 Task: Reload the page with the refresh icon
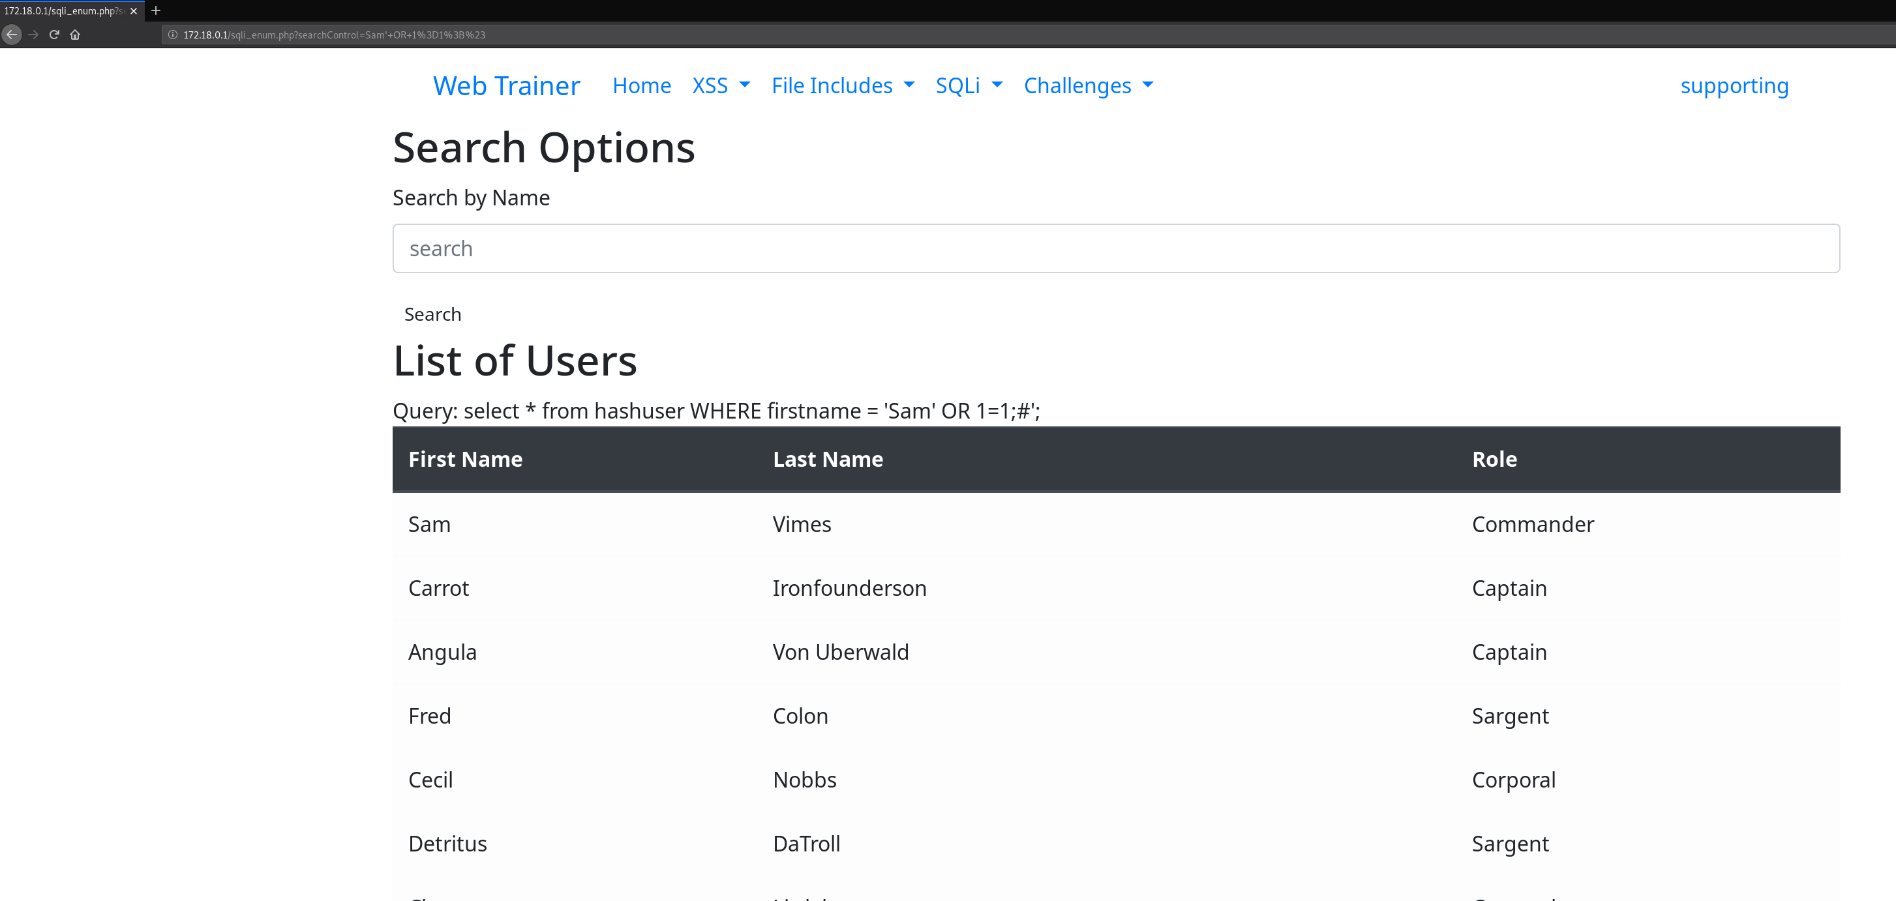[53, 35]
